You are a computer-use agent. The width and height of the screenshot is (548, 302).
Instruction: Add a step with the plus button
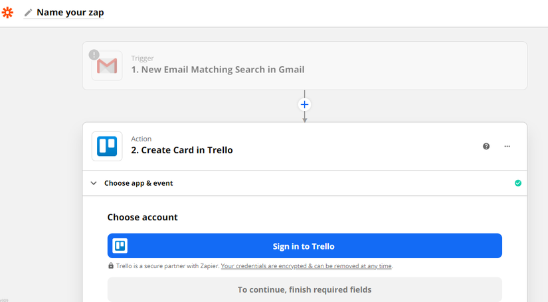[x=305, y=104]
